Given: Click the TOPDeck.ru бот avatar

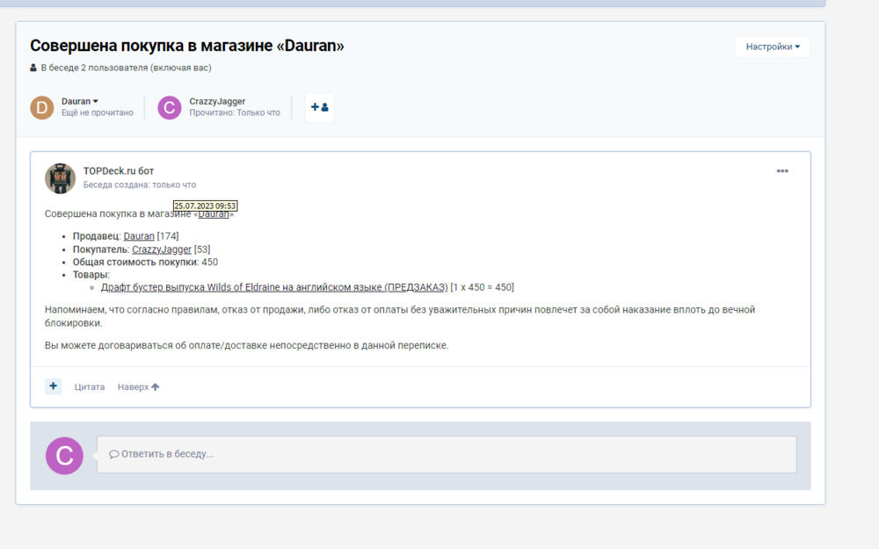Looking at the screenshot, I should (59, 177).
